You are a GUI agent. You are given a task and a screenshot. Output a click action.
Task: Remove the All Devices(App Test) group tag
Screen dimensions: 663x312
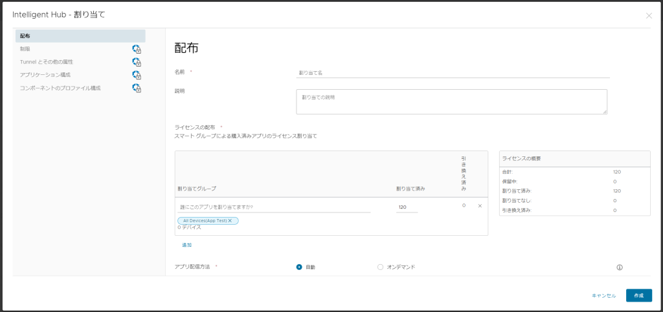pos(230,220)
